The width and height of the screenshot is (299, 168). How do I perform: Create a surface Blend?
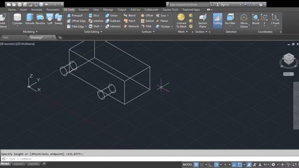click(130, 15)
